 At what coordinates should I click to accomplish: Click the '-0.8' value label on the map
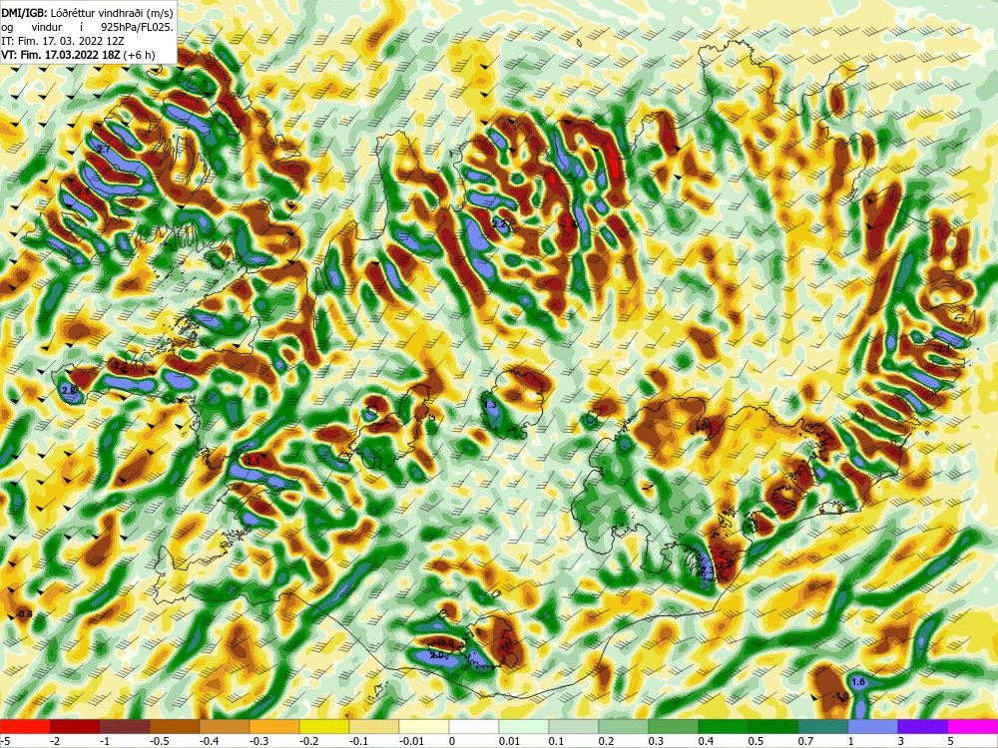(x=24, y=613)
